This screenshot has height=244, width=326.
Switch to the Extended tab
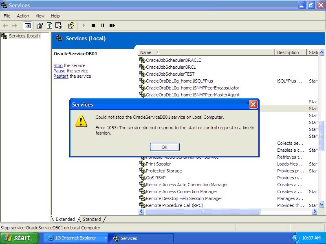pyautogui.click(x=65, y=219)
